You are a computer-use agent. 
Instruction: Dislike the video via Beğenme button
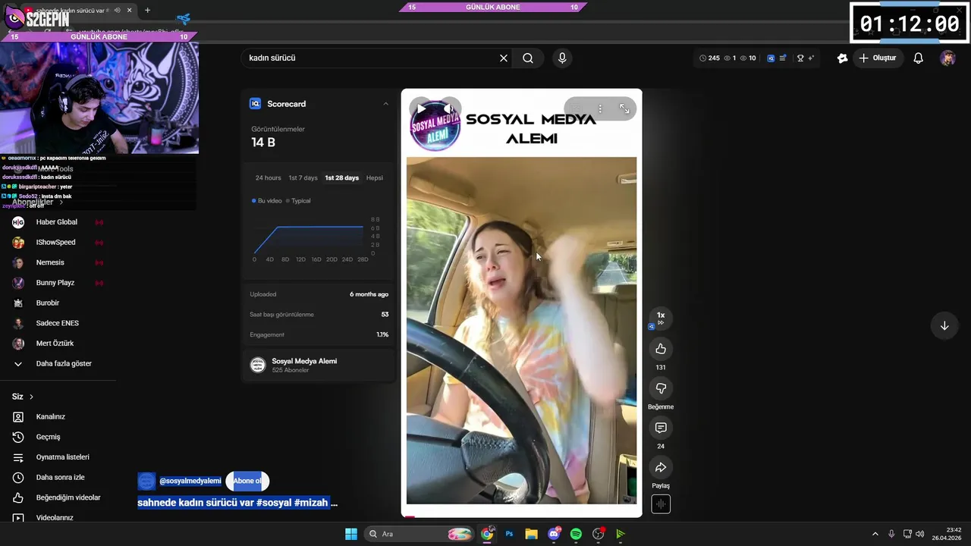click(x=661, y=388)
